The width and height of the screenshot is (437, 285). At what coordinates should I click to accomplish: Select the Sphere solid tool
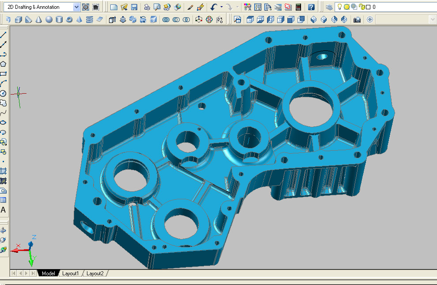click(x=49, y=19)
